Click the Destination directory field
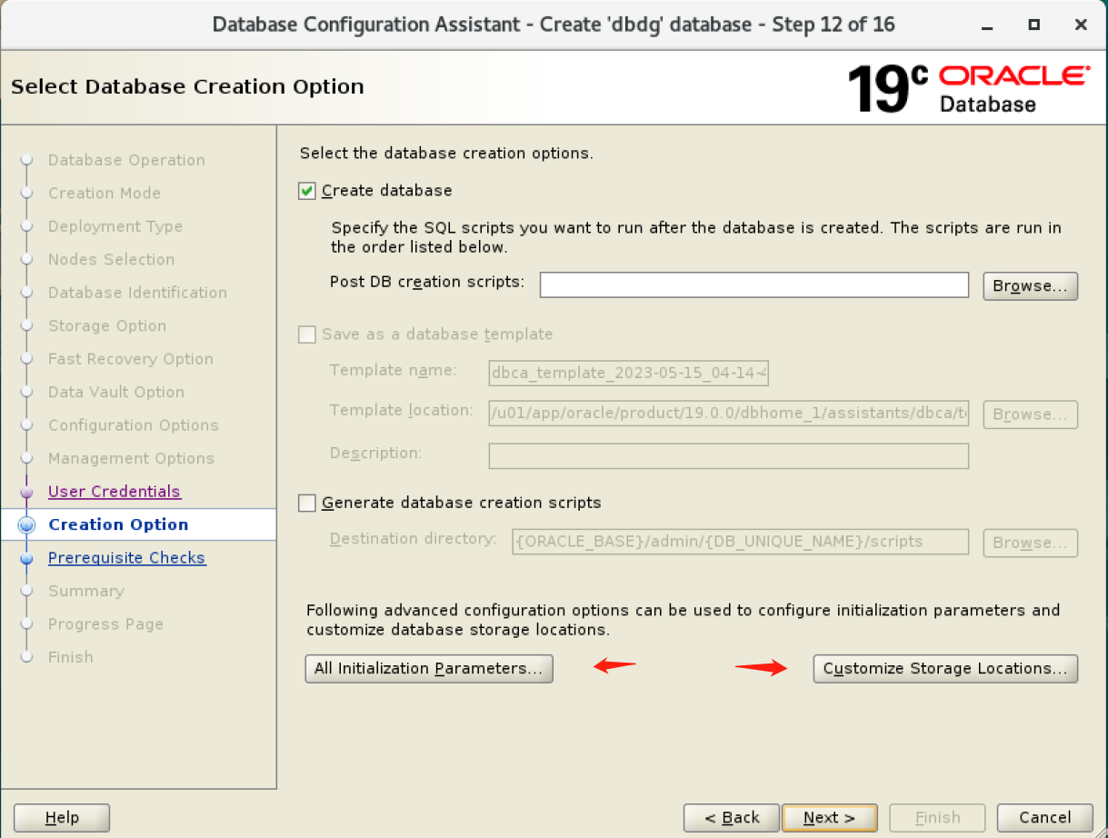Image resolution: width=1108 pixels, height=838 pixels. point(740,542)
